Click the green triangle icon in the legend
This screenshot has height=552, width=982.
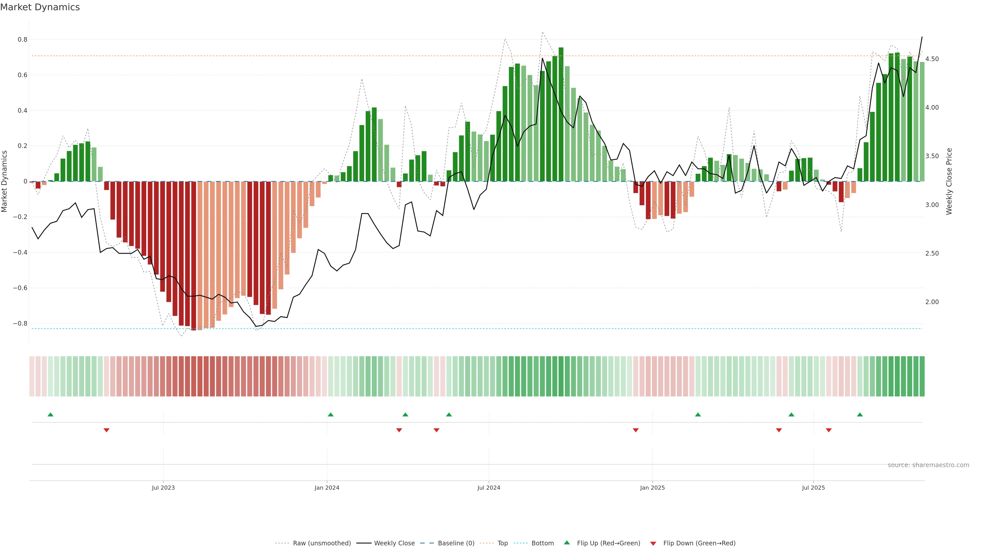tap(567, 543)
